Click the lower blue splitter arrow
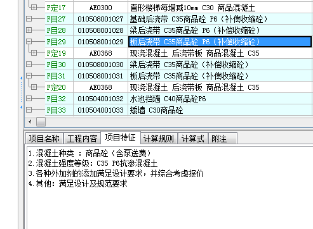313x229 pixels. click(21, 108)
